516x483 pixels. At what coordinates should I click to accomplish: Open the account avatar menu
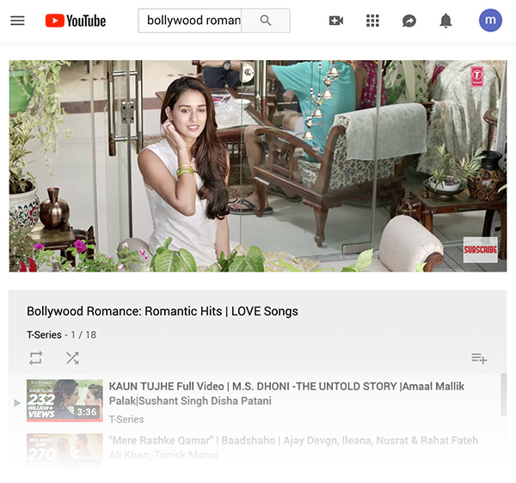[490, 20]
